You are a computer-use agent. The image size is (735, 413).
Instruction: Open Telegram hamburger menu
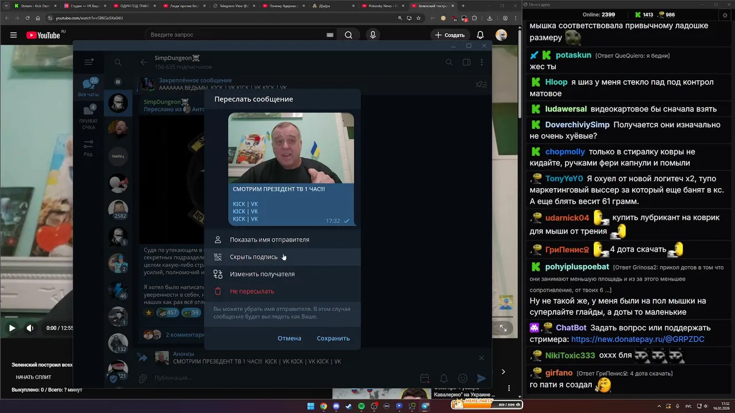tap(88, 62)
